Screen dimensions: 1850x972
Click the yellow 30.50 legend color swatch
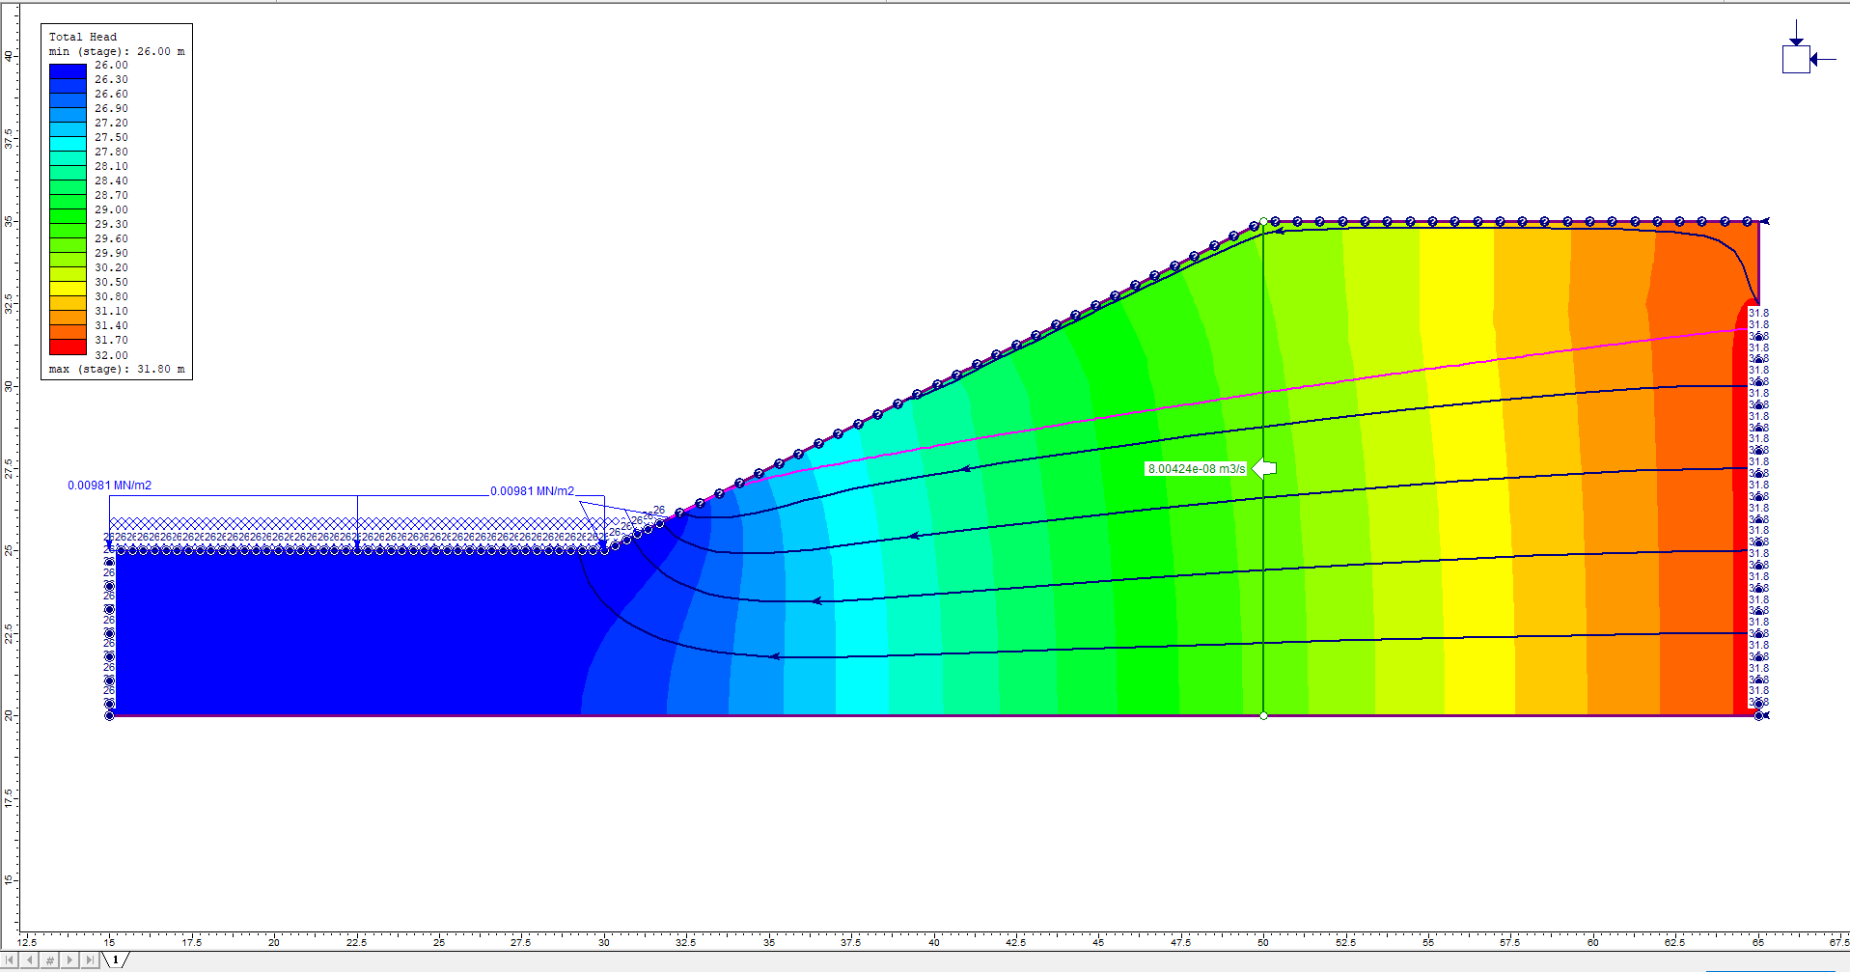[68, 289]
